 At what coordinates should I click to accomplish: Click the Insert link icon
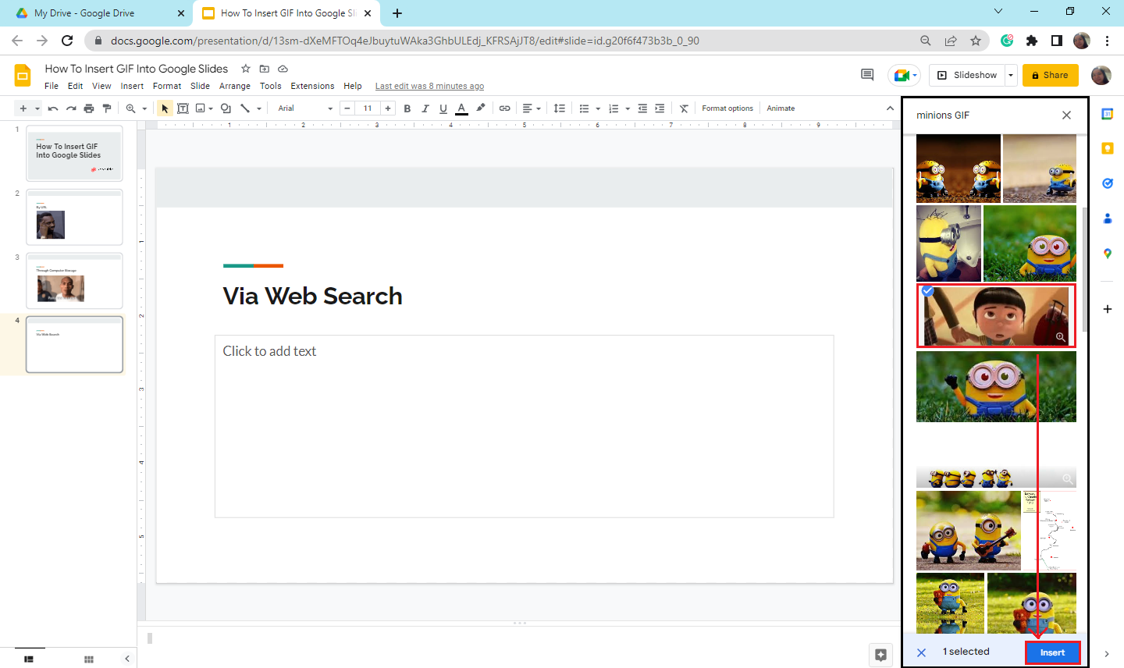[x=505, y=108]
